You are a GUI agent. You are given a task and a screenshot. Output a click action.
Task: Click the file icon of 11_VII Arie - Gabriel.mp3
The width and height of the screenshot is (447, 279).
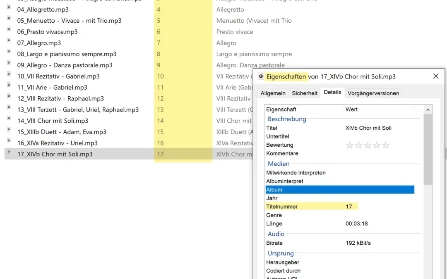point(8,86)
